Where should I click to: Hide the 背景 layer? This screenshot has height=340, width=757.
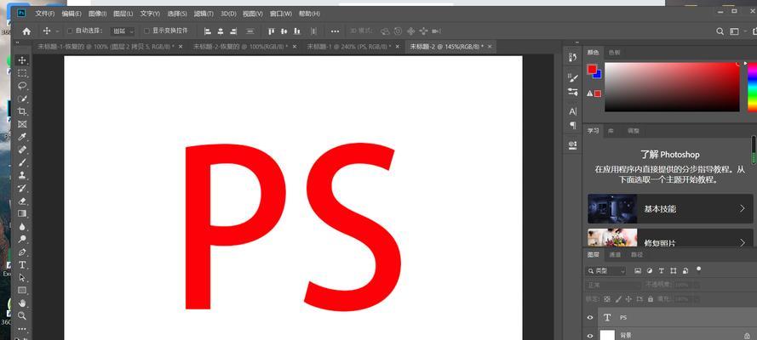[590, 335]
